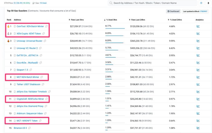The height and width of the screenshot is (133, 212).
Task: Open analytics chart for zkSync Era: Validator Timelock
Action: coord(198,92)
